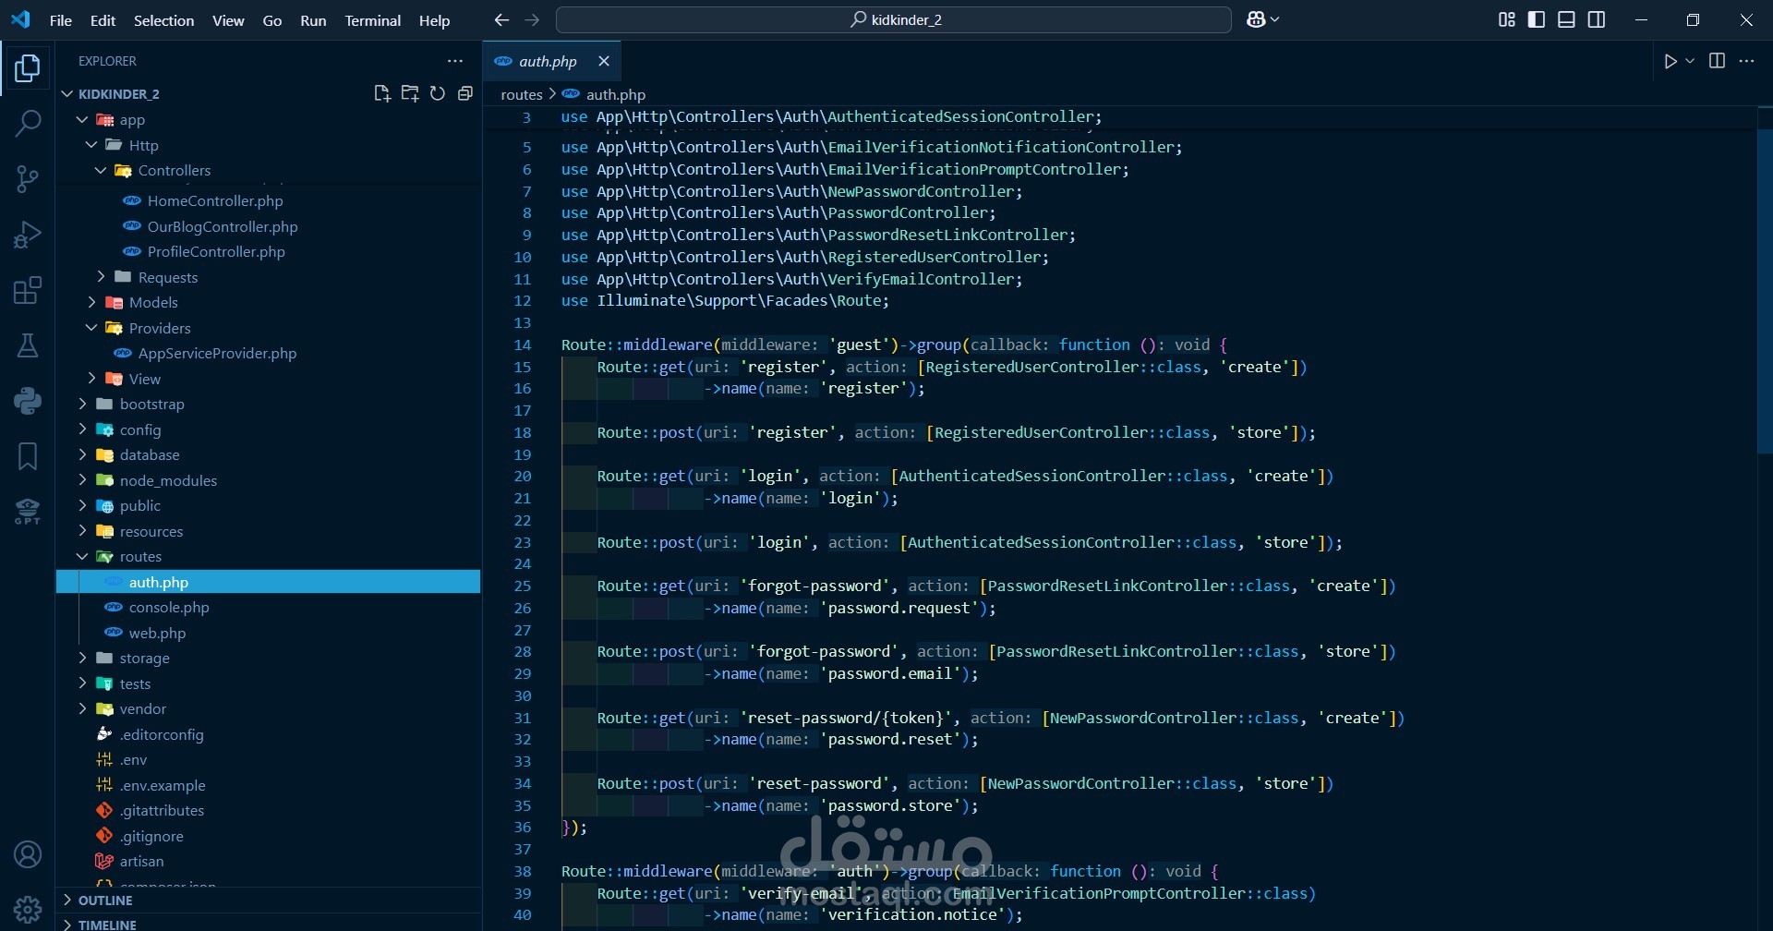1773x931 pixels.
Task: Click line number 14 in the gutter
Action: (x=523, y=345)
